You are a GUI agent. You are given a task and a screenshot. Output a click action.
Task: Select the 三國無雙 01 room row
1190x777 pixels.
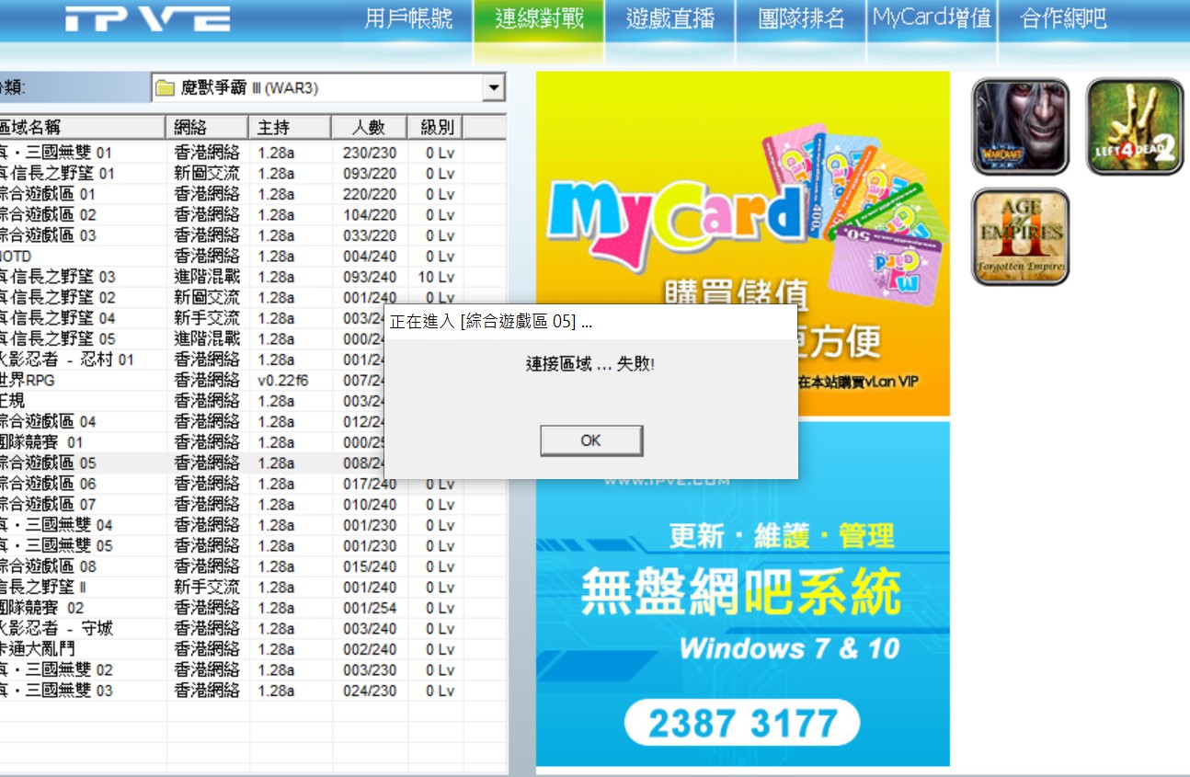click(x=253, y=153)
